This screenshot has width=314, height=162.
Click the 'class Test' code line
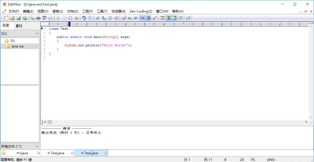click(59, 29)
